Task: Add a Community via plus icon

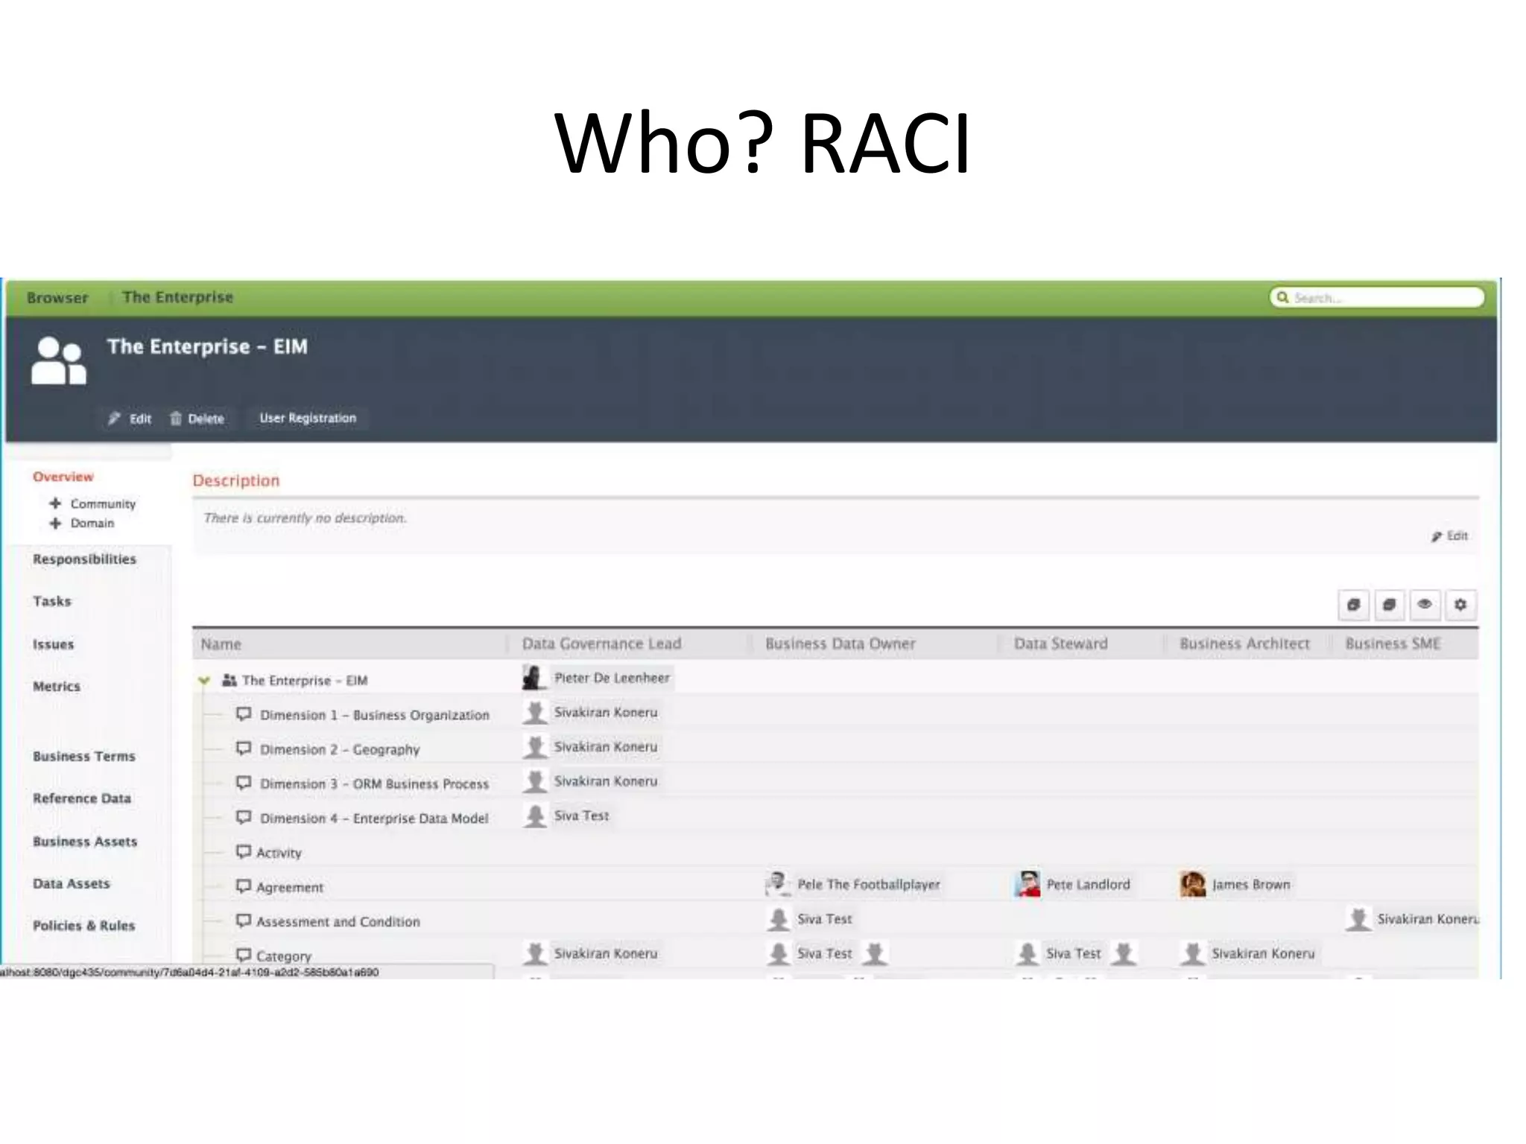Action: [55, 503]
